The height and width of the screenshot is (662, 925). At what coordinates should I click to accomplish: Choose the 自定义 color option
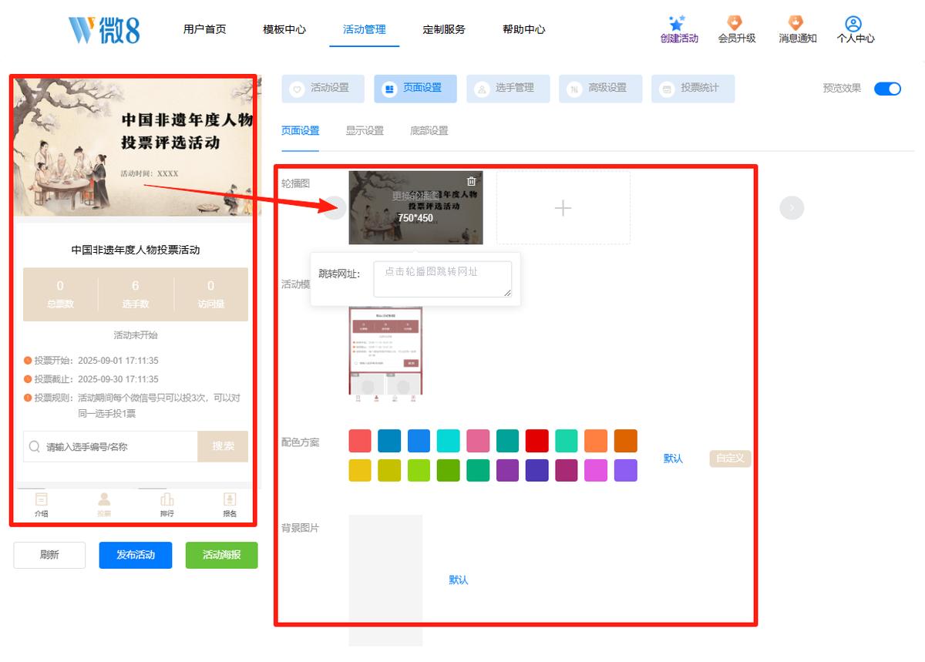pos(730,459)
